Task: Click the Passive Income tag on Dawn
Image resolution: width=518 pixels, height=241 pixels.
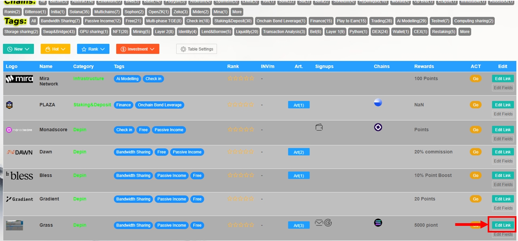Action: coord(187,152)
